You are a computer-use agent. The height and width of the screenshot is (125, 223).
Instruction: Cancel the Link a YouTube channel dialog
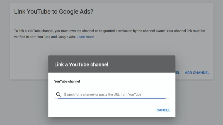(163, 110)
